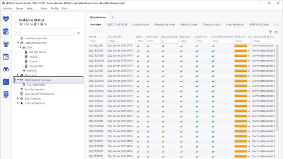The height and width of the screenshot is (159, 283).
Task: Click the severity bar for SQLTEST001
Action: pyautogui.click(x=241, y=76)
